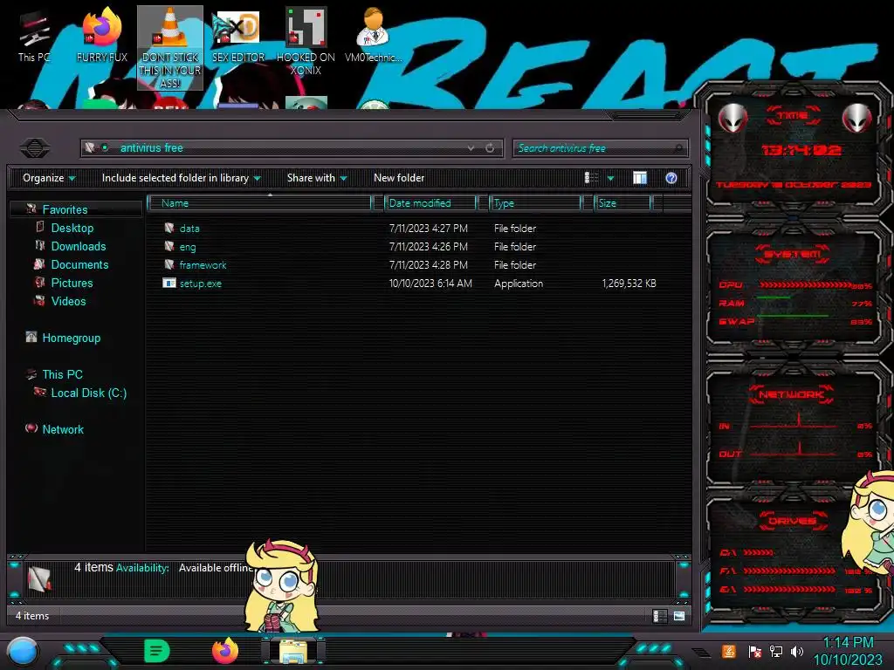
Task: Click the data folder icon
Action: (169, 228)
